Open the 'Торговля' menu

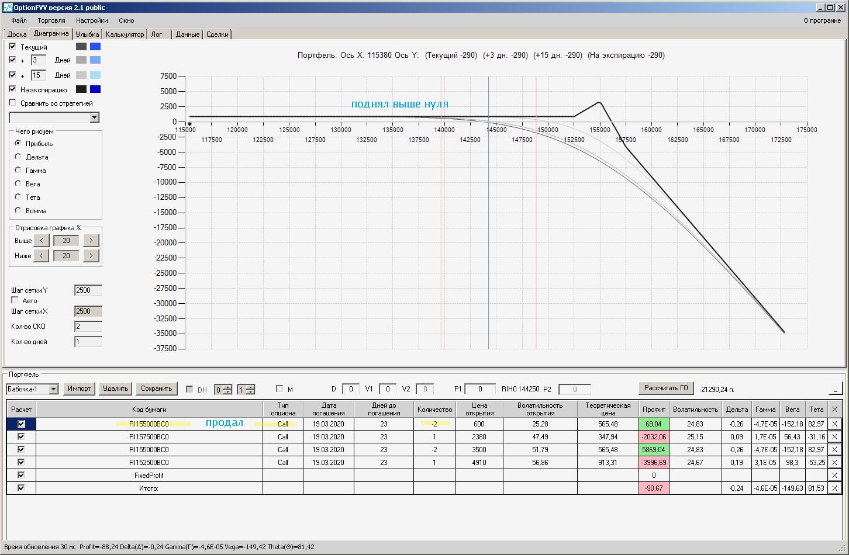click(51, 20)
